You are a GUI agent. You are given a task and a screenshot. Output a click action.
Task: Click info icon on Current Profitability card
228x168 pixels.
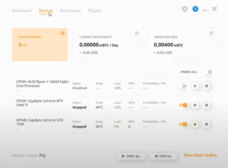click(x=137, y=33)
